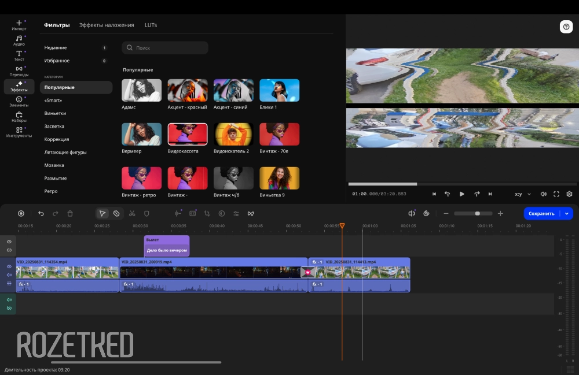579x375 pixels.
Task: Click the undo arrow in the timeline toolbar
Action: point(41,213)
